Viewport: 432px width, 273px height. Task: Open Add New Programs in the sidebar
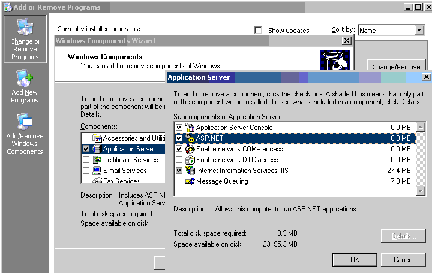click(25, 86)
